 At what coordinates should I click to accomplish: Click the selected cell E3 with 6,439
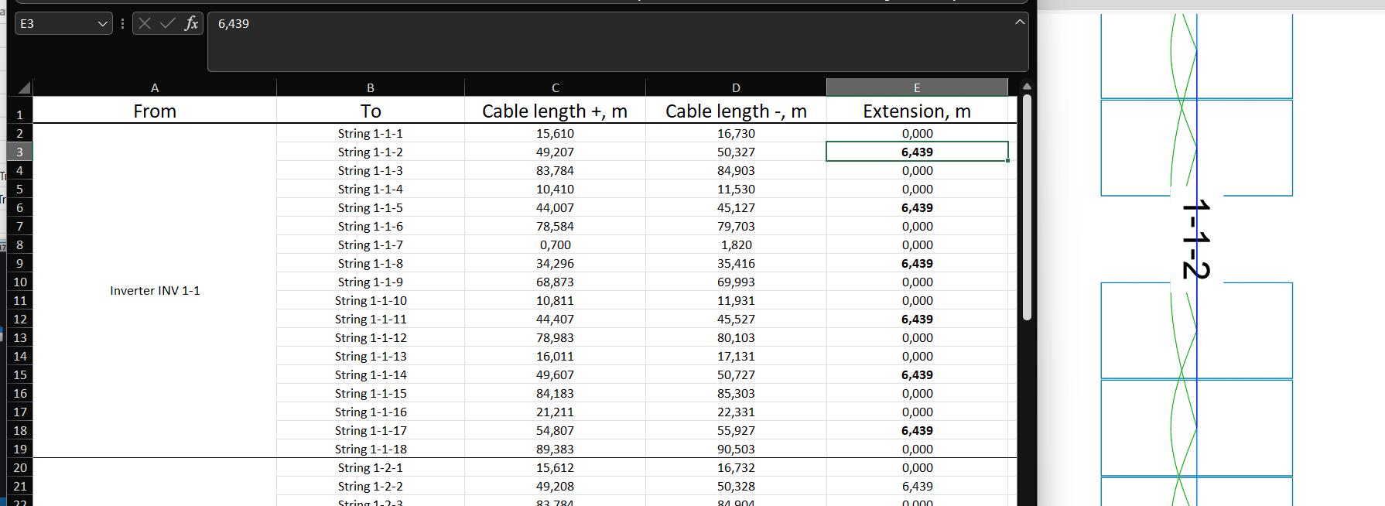pos(917,152)
